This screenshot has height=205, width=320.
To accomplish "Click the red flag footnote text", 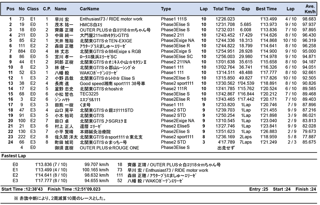I will (59, 198).
